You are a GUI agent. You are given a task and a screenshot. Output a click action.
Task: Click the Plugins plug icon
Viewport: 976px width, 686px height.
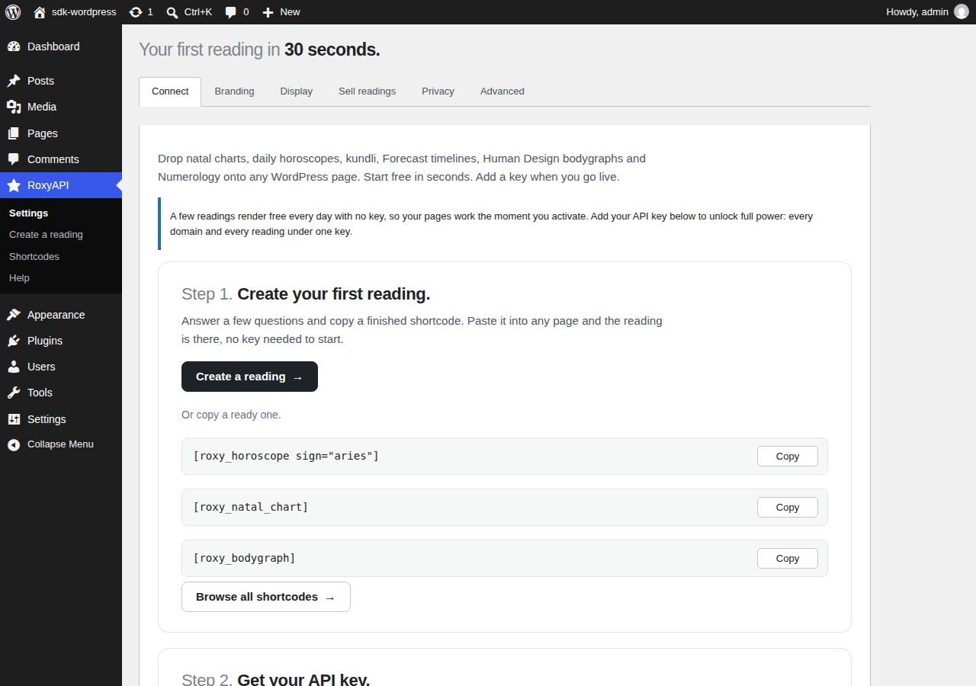pos(14,341)
